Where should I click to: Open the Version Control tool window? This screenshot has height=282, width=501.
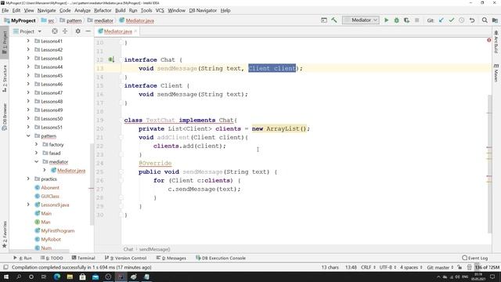coord(125,258)
